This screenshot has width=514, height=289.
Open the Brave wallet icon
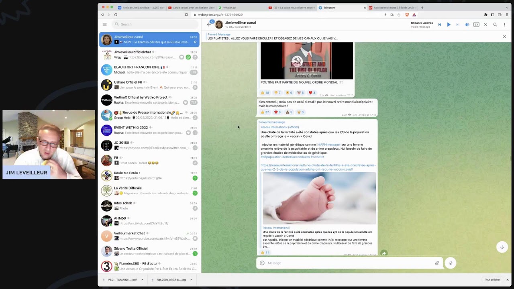500,14
